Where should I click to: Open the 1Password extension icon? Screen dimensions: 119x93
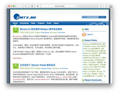tap(32, 6)
